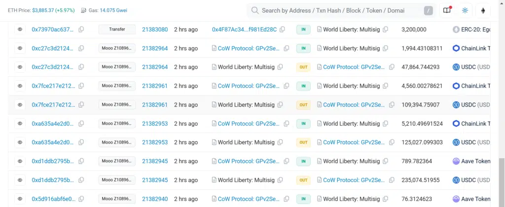This screenshot has width=505, height=207.
Task: Click the Ethereum network logo icon
Action: (x=483, y=10)
